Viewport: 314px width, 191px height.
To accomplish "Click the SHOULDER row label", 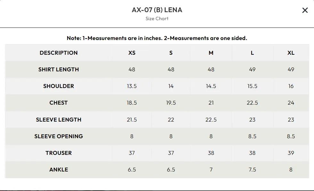I will pyautogui.click(x=59, y=86).
